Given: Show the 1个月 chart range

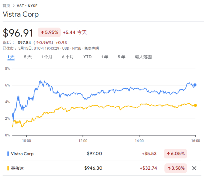Looking at the screenshot, I should (47, 57).
